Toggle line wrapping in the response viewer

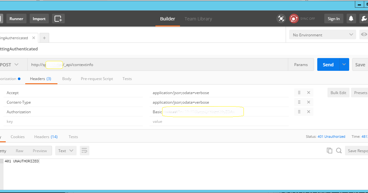(x=84, y=150)
